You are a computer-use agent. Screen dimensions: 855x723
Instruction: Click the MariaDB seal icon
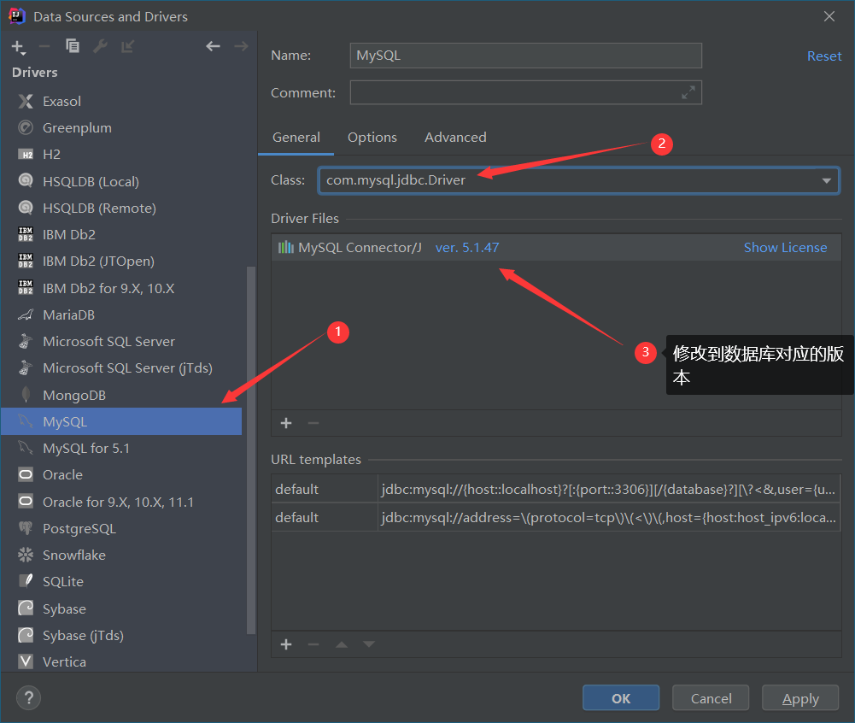pos(26,314)
